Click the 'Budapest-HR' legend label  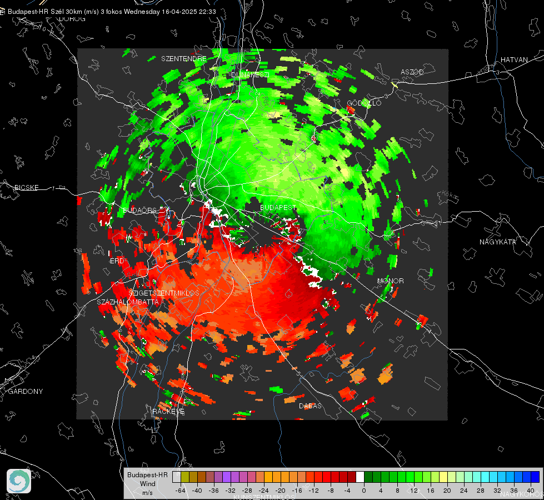[x=147, y=474]
